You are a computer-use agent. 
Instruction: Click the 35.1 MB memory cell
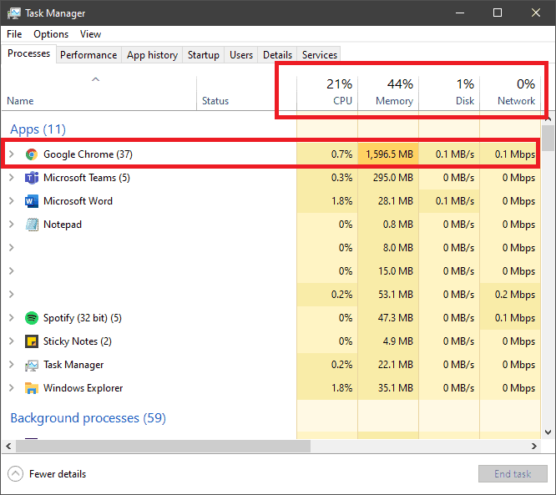(x=388, y=388)
